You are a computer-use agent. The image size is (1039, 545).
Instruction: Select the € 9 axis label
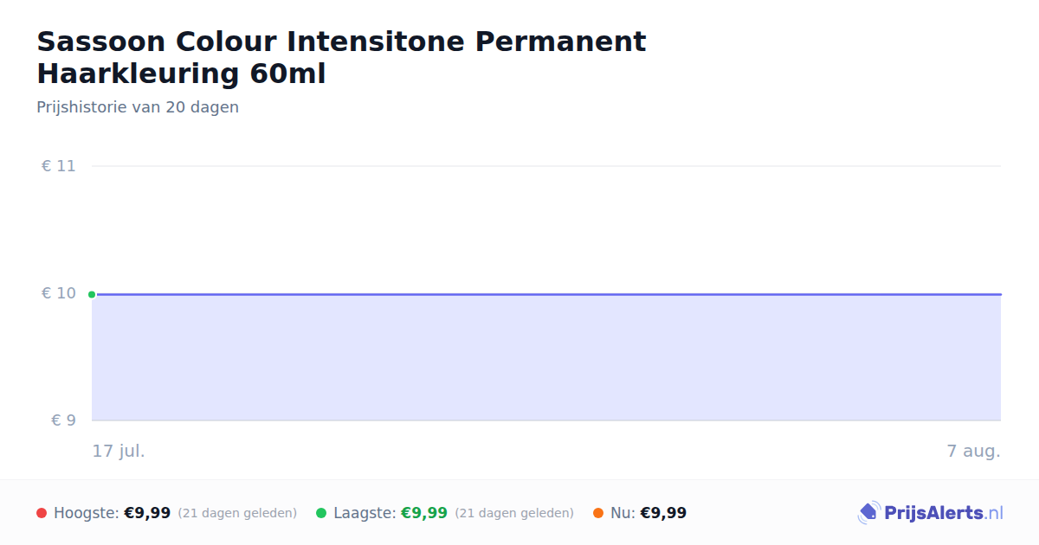pyautogui.click(x=64, y=420)
